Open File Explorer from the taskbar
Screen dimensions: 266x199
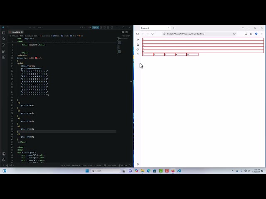(143, 171)
